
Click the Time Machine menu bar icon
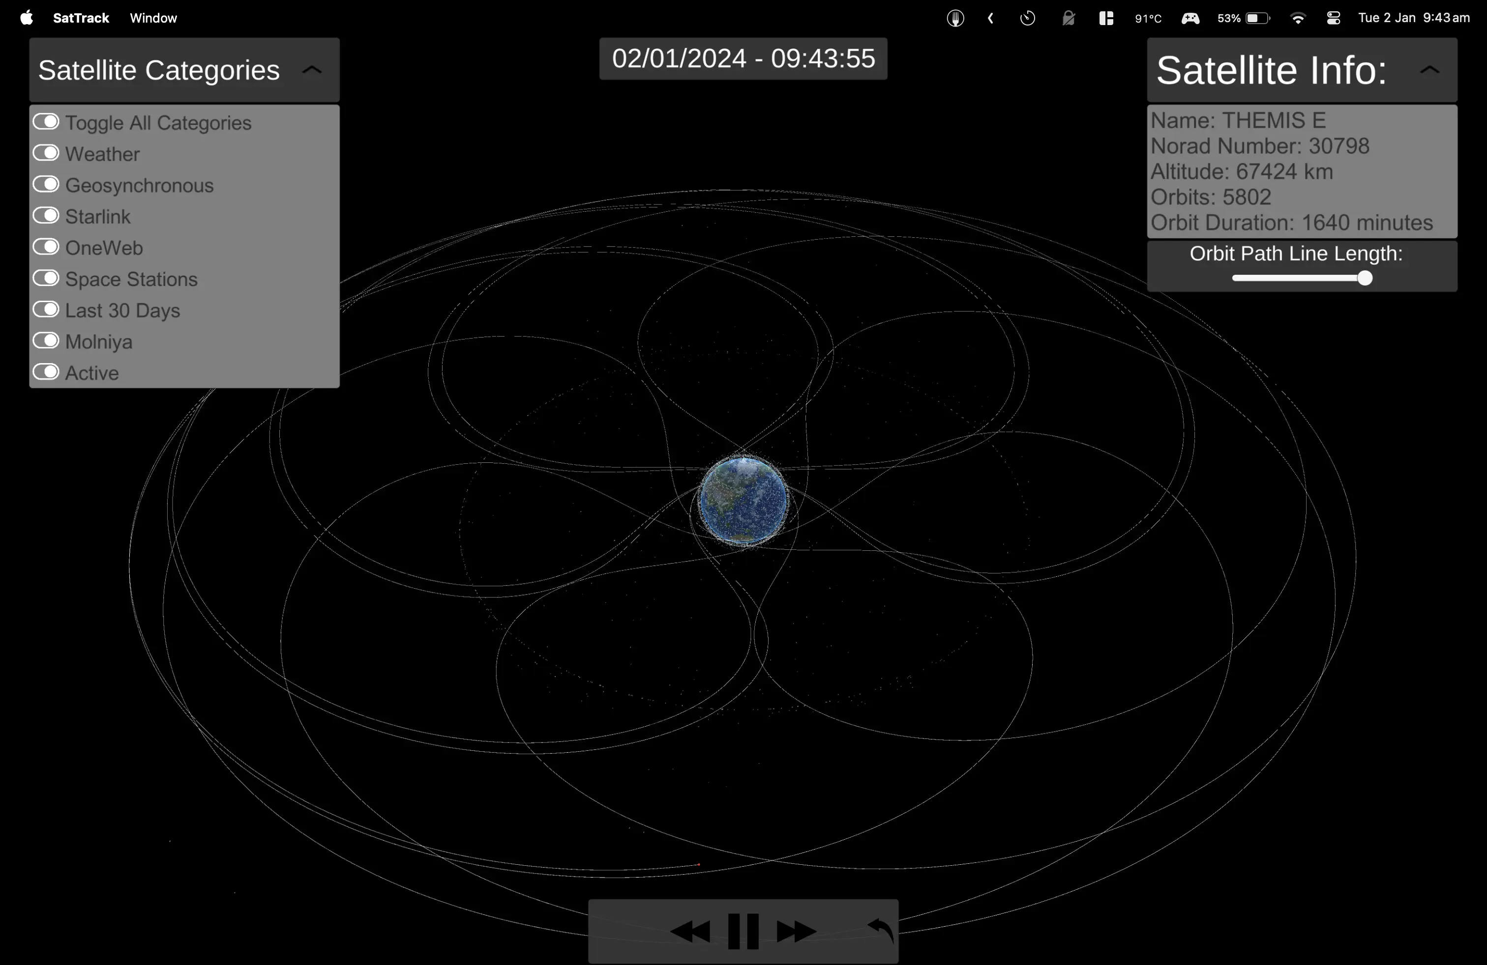coord(1028,18)
